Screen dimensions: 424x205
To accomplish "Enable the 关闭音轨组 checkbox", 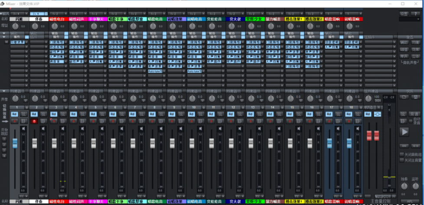I will (401, 154).
